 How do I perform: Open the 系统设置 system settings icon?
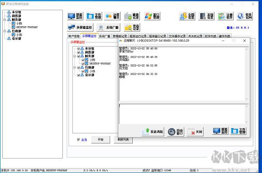(x=206, y=16)
